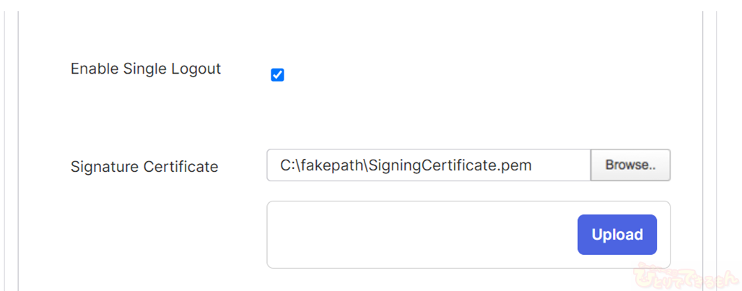Image resolution: width=742 pixels, height=291 pixels.
Task: Upload the selected signing certificate
Action: pos(616,235)
